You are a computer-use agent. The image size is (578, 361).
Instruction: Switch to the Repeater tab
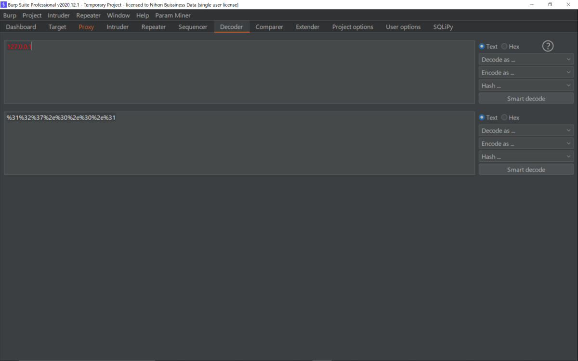point(154,27)
